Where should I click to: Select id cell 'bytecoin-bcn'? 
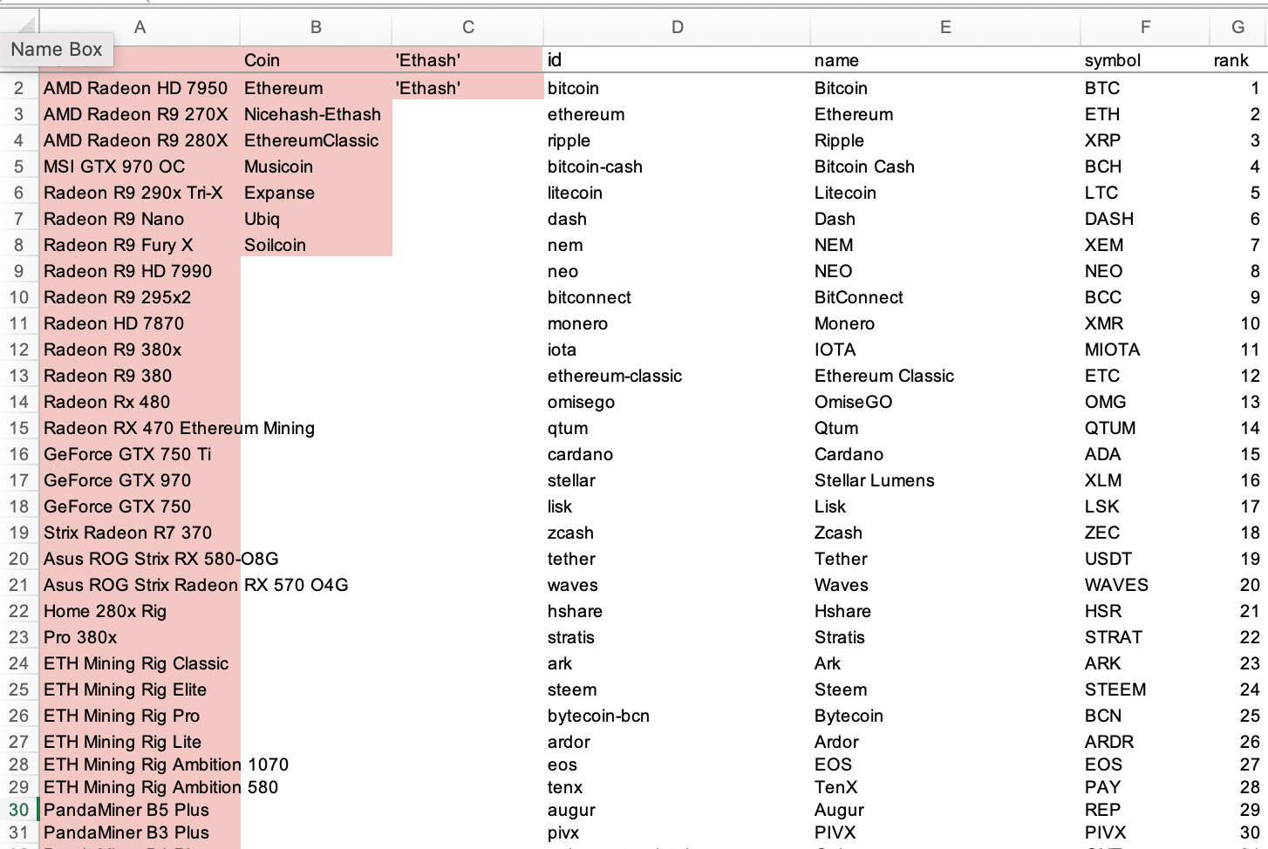[677, 716]
